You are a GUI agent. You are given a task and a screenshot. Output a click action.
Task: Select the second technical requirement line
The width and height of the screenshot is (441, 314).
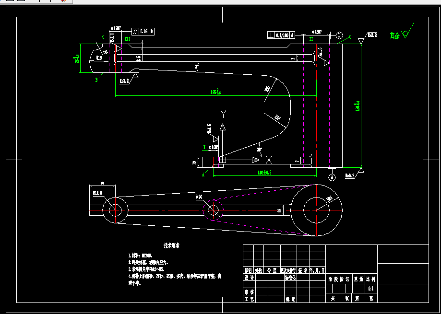click(x=148, y=263)
